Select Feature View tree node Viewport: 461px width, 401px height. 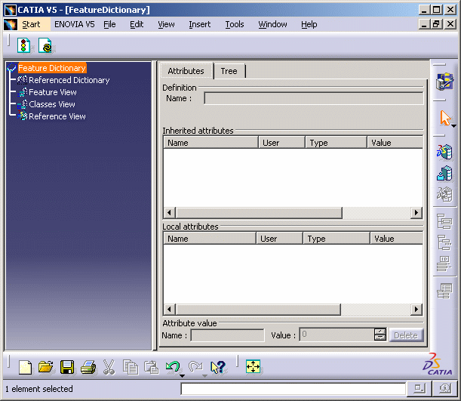(53, 92)
